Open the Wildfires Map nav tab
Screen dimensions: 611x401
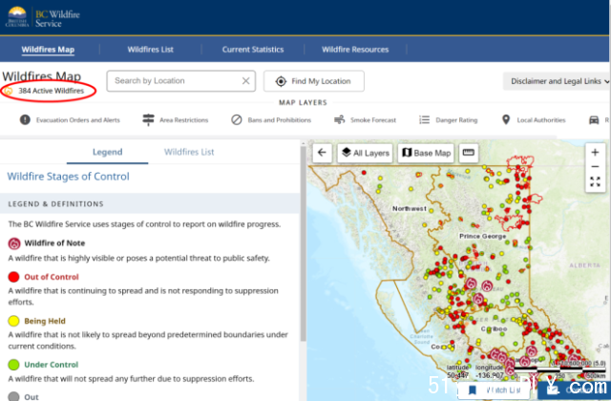(48, 50)
